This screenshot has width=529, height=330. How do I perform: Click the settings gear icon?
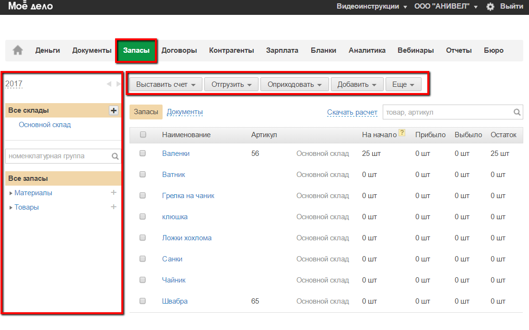[490, 7]
